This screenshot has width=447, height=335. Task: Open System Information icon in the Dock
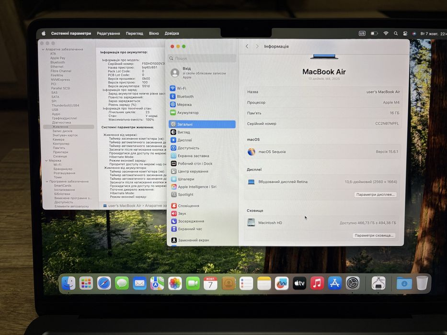(378, 283)
